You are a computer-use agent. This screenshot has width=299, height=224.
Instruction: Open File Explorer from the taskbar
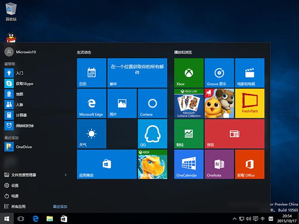[x=50, y=218]
